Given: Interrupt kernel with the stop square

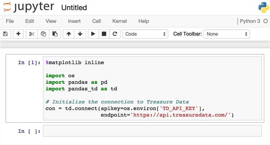Looking at the screenshot, I should point(104,34).
